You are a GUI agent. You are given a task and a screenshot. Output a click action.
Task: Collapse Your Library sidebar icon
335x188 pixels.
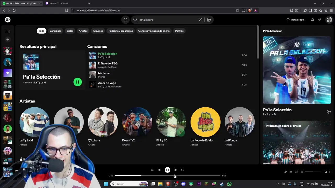pyautogui.click(x=8, y=32)
